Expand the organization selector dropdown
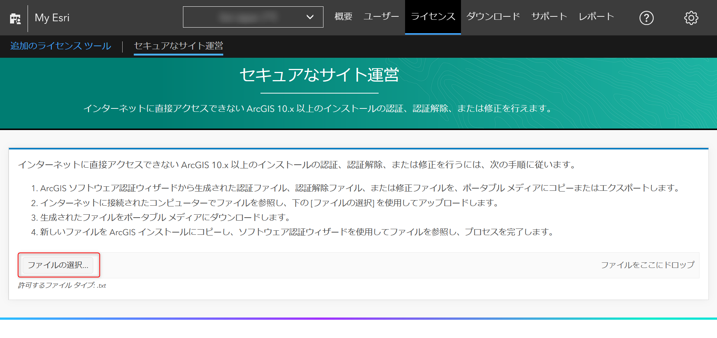 253,17
